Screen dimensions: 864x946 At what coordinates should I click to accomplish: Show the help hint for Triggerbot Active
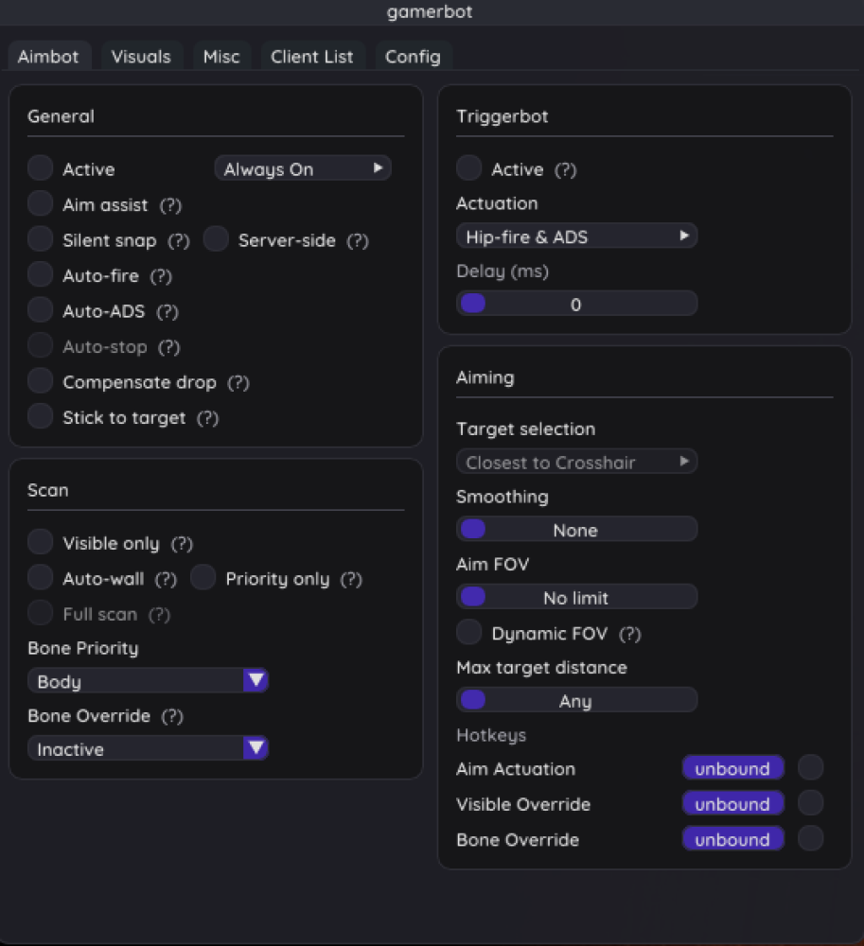click(x=565, y=170)
